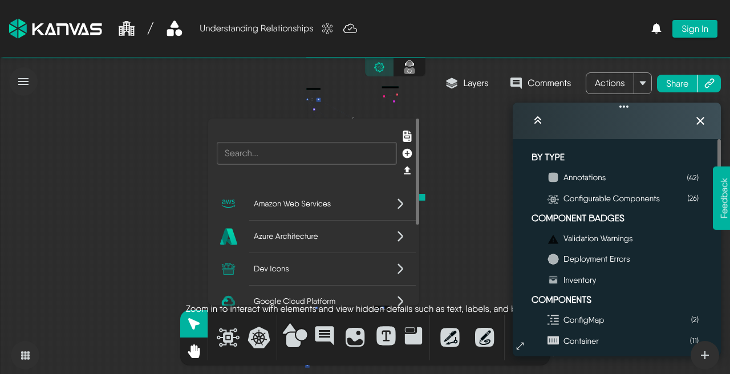Click the Azure Architecture logo

coord(229,237)
